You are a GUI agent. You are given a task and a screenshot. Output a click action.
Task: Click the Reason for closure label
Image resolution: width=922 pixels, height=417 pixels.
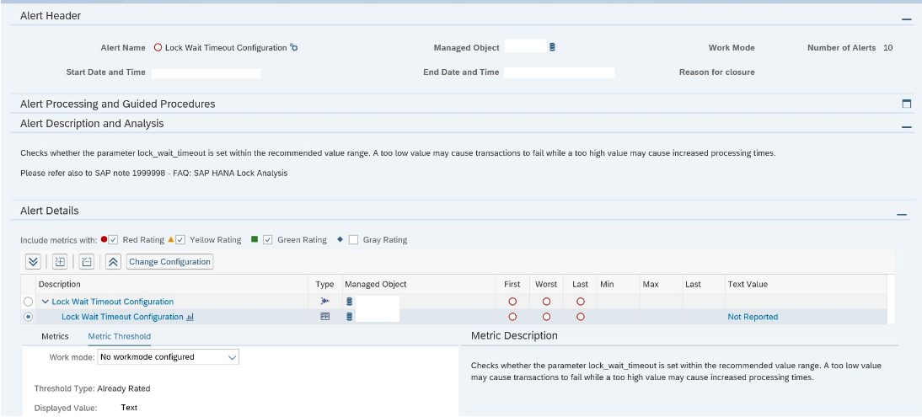point(717,72)
